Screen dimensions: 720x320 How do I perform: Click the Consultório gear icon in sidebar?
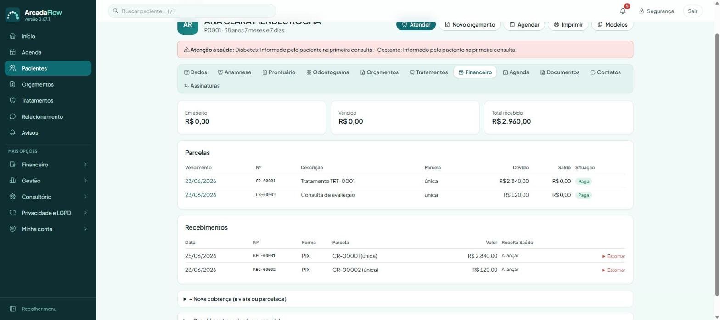coord(13,197)
